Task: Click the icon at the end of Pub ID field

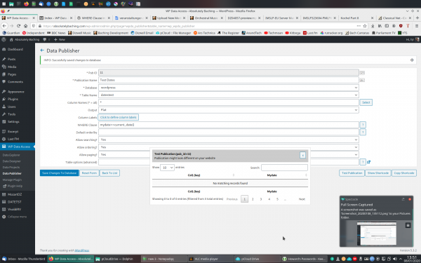Action: (362, 73)
